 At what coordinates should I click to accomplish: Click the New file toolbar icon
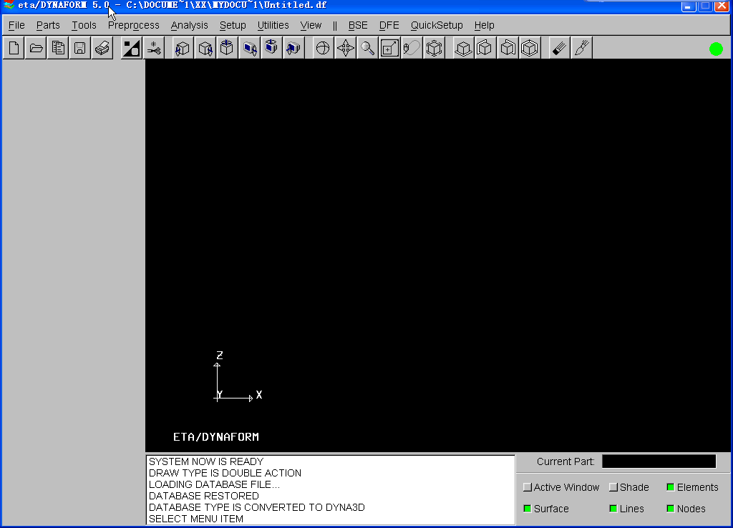[14, 48]
